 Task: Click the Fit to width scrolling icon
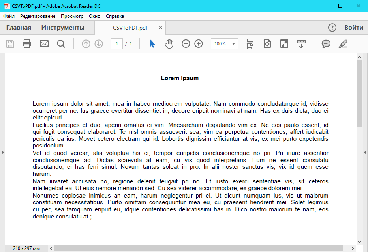click(250, 44)
